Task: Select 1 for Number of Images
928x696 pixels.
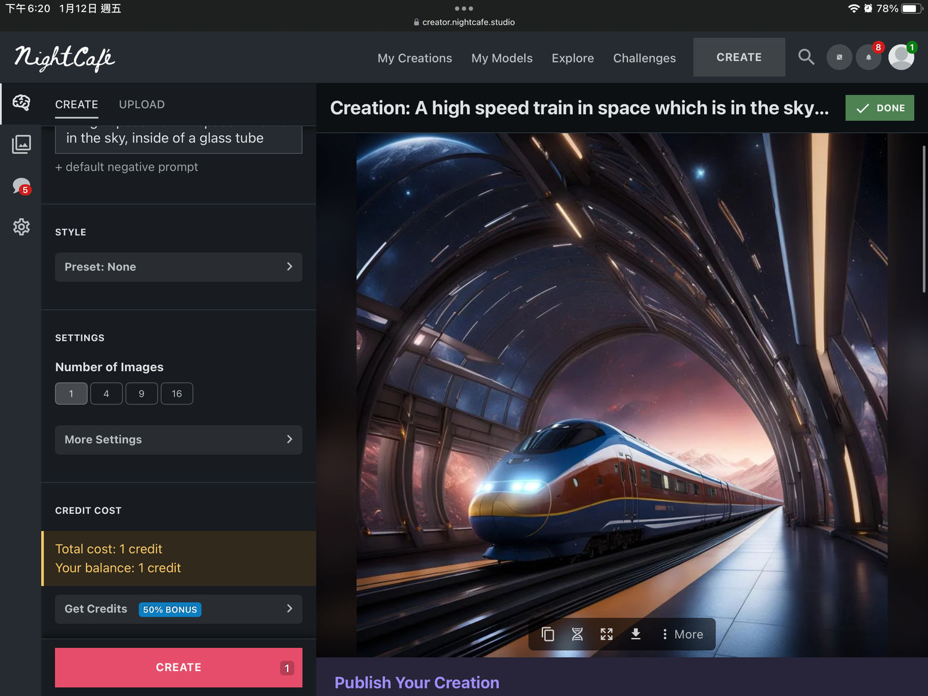Action: click(x=71, y=394)
